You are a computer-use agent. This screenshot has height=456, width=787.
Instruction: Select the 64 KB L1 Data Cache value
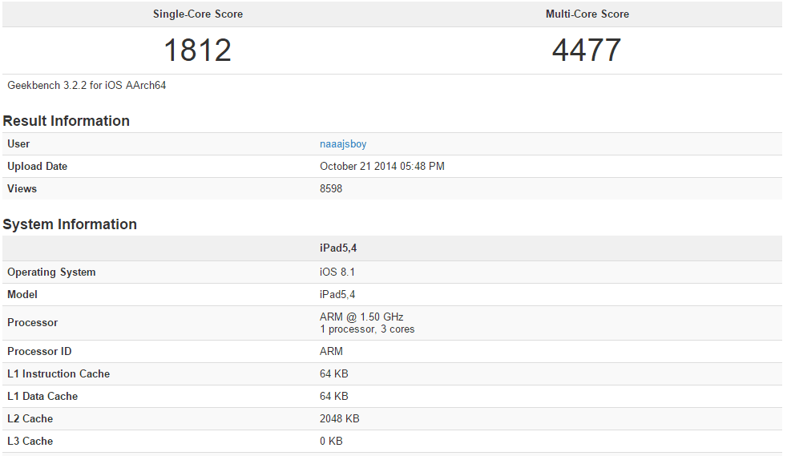333,397
